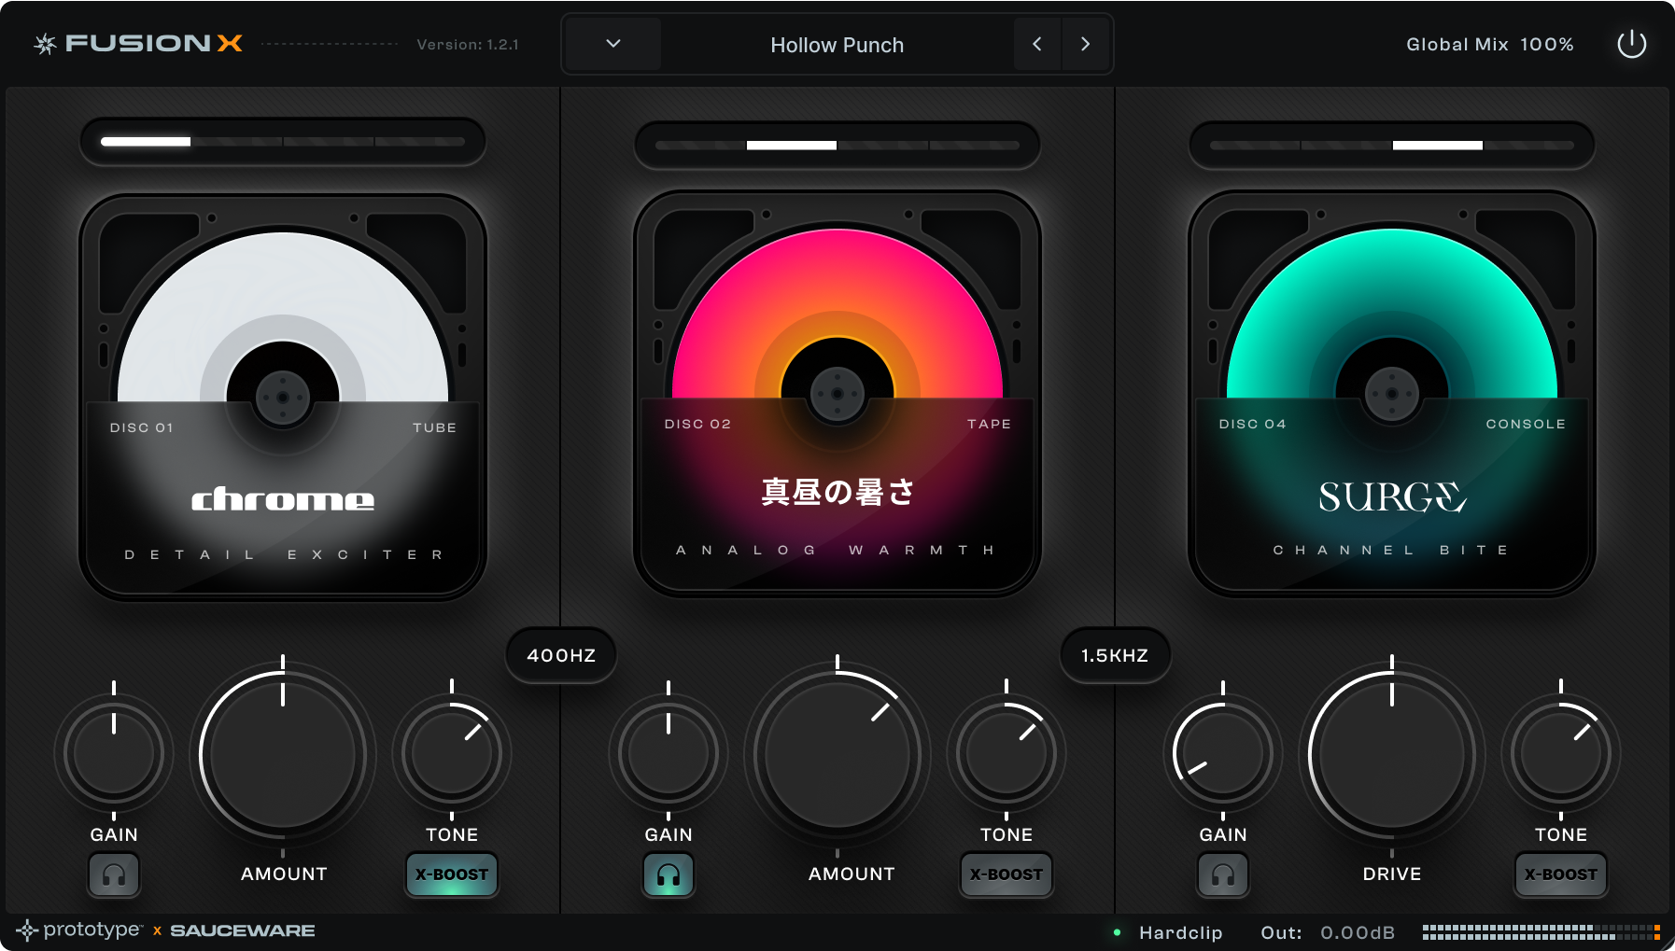Open the preset dropdown chevron
The image size is (1675, 951).
click(x=613, y=44)
